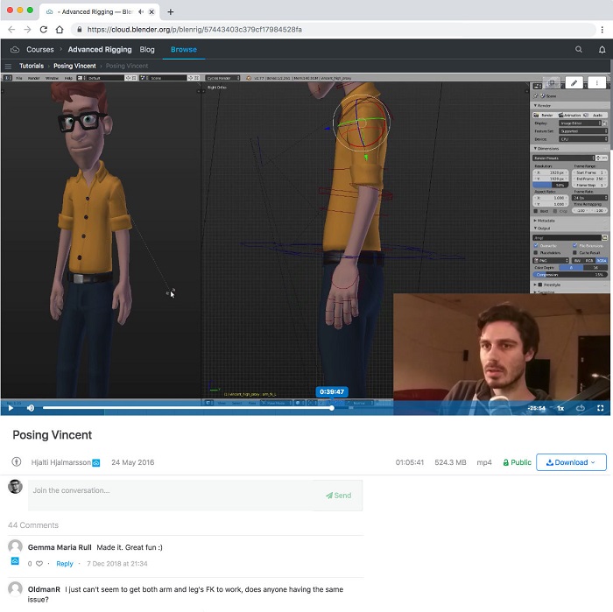Open the three-dot more options menu
The image size is (613, 612).
[597, 82]
